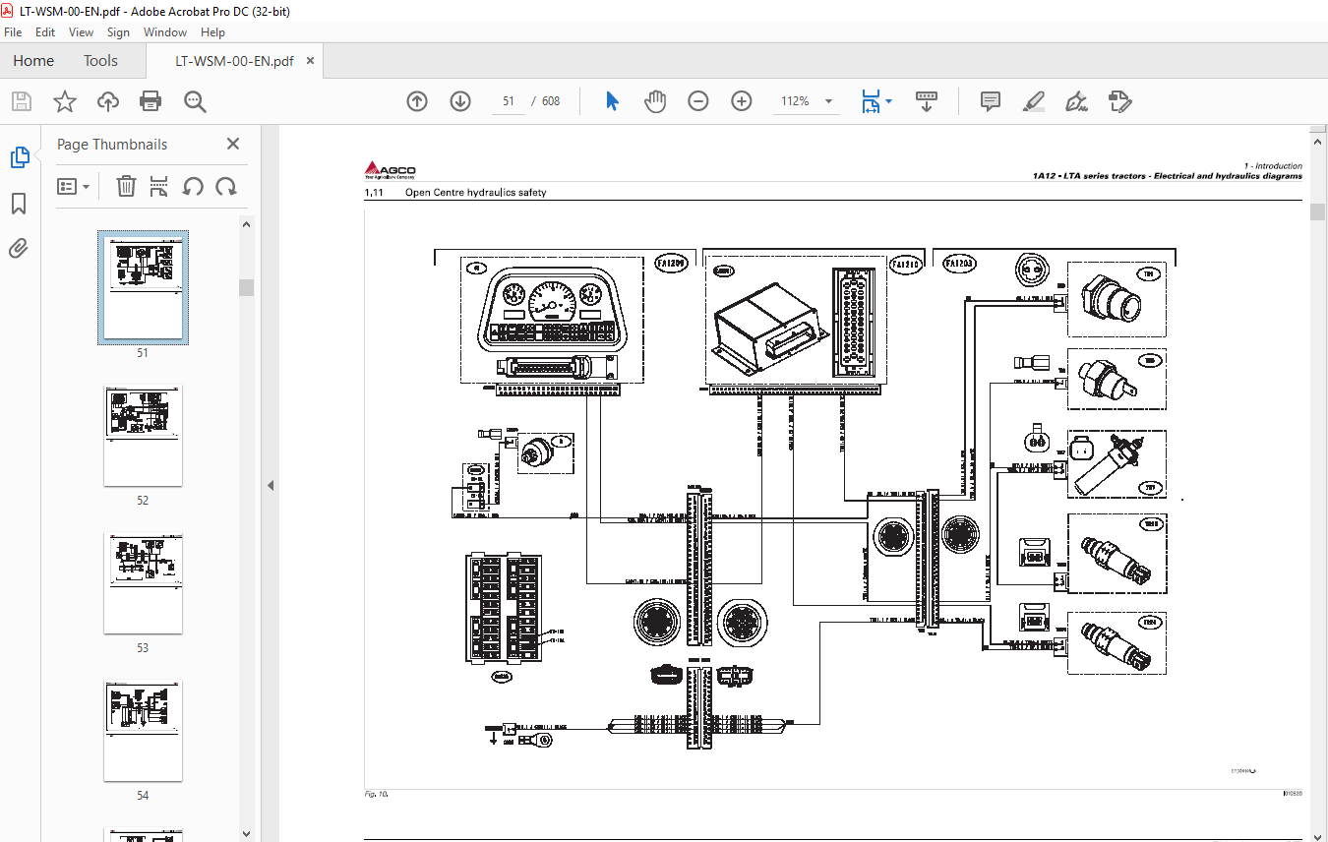Select page 52 thumbnail
The height and width of the screenshot is (842, 1328).
coord(143,436)
